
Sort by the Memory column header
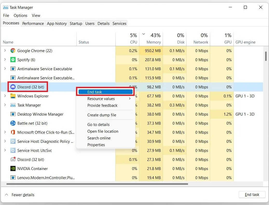point(151,39)
